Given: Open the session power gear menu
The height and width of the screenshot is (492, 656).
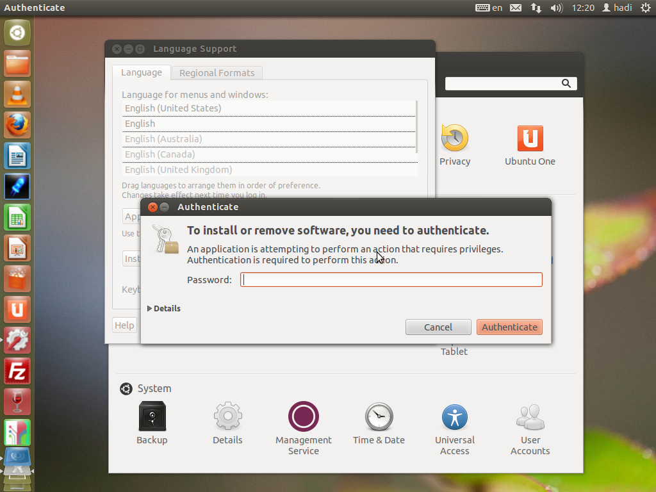Looking at the screenshot, I should pyautogui.click(x=646, y=8).
